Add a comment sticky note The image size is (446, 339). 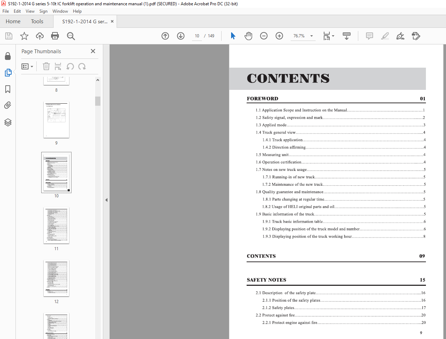point(370,36)
